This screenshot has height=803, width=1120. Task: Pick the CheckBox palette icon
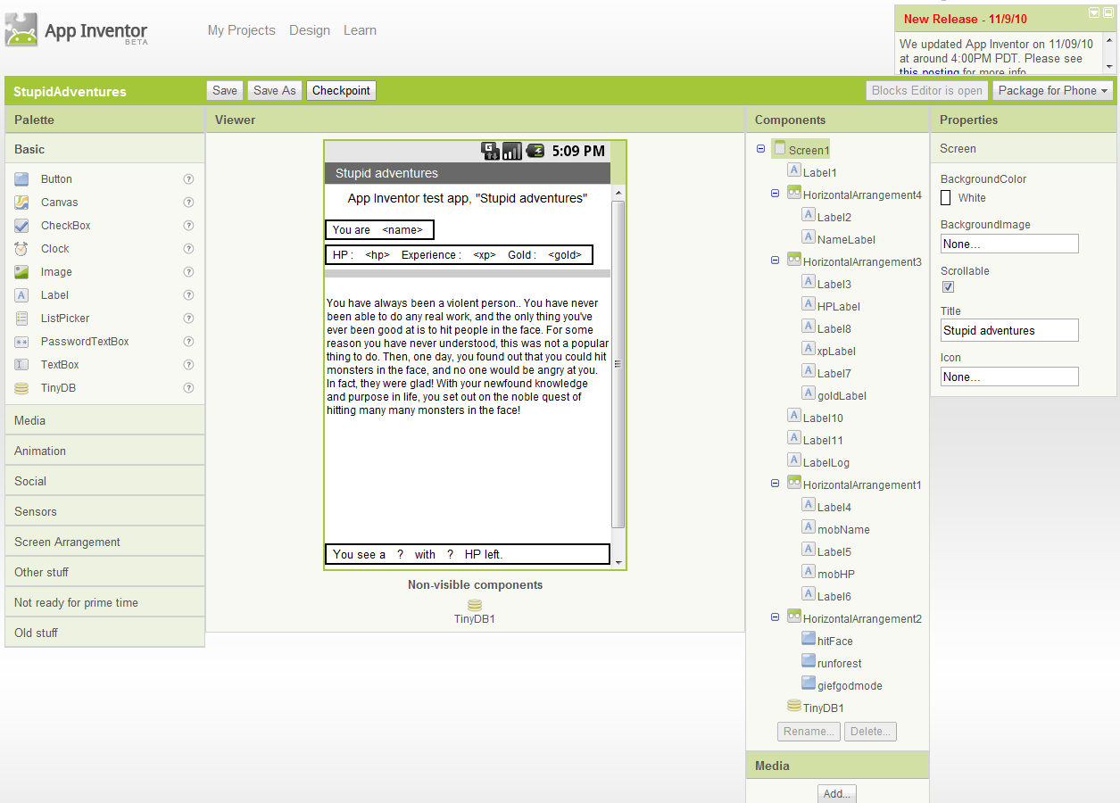(x=21, y=226)
